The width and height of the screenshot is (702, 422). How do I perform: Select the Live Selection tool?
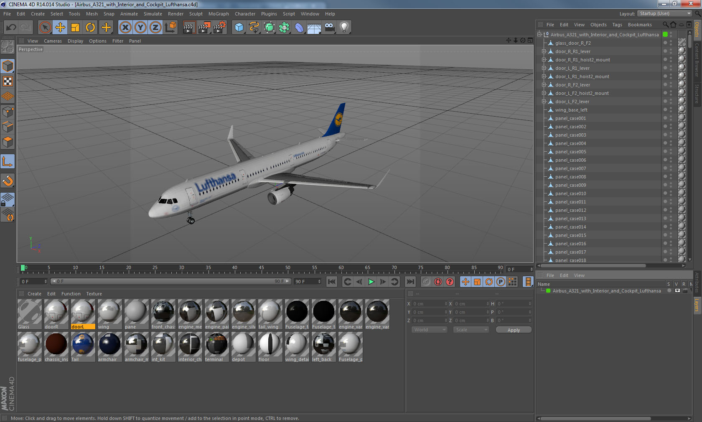tap(45, 28)
